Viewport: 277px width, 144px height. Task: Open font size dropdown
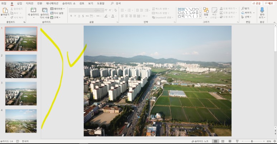point(102,10)
